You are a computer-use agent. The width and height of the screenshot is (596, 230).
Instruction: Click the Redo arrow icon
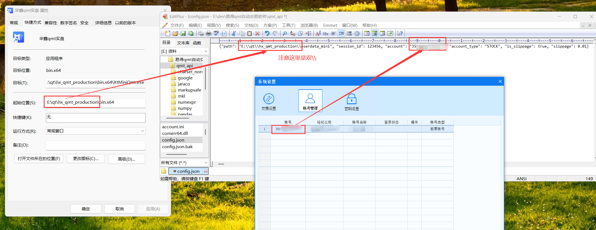(x=275, y=33)
